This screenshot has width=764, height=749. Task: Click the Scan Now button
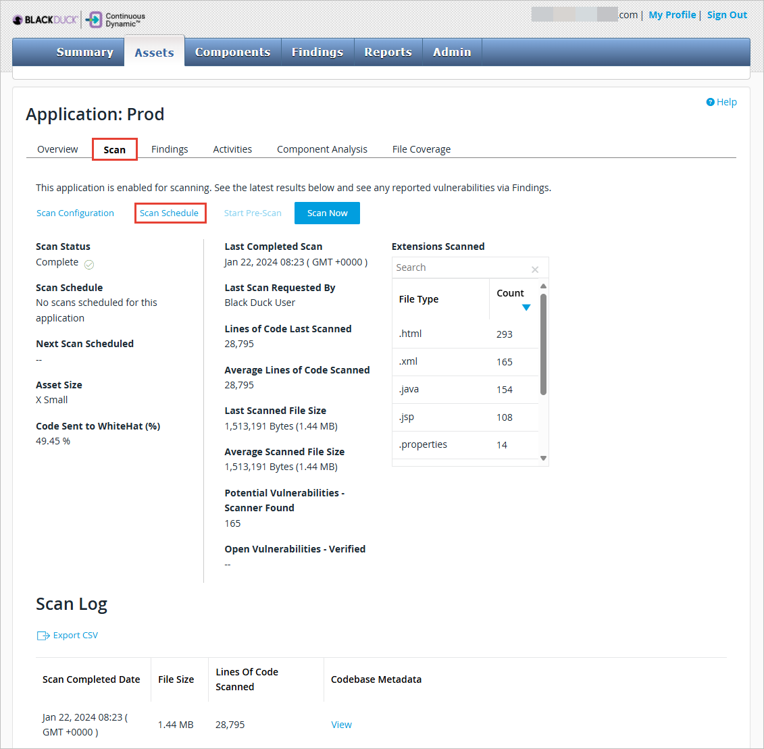tap(328, 213)
